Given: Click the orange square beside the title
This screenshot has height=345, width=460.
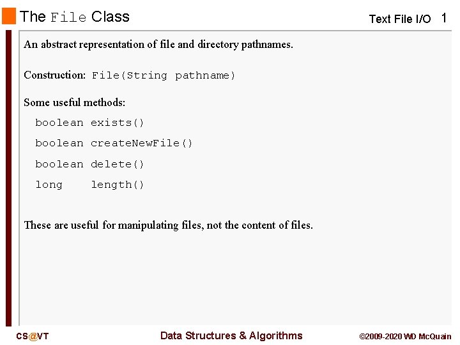Looking at the screenshot, I should tap(9, 16).
